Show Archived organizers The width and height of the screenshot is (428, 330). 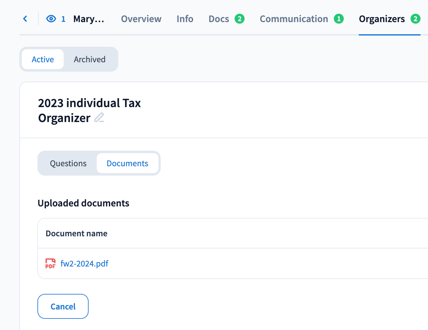(x=90, y=59)
